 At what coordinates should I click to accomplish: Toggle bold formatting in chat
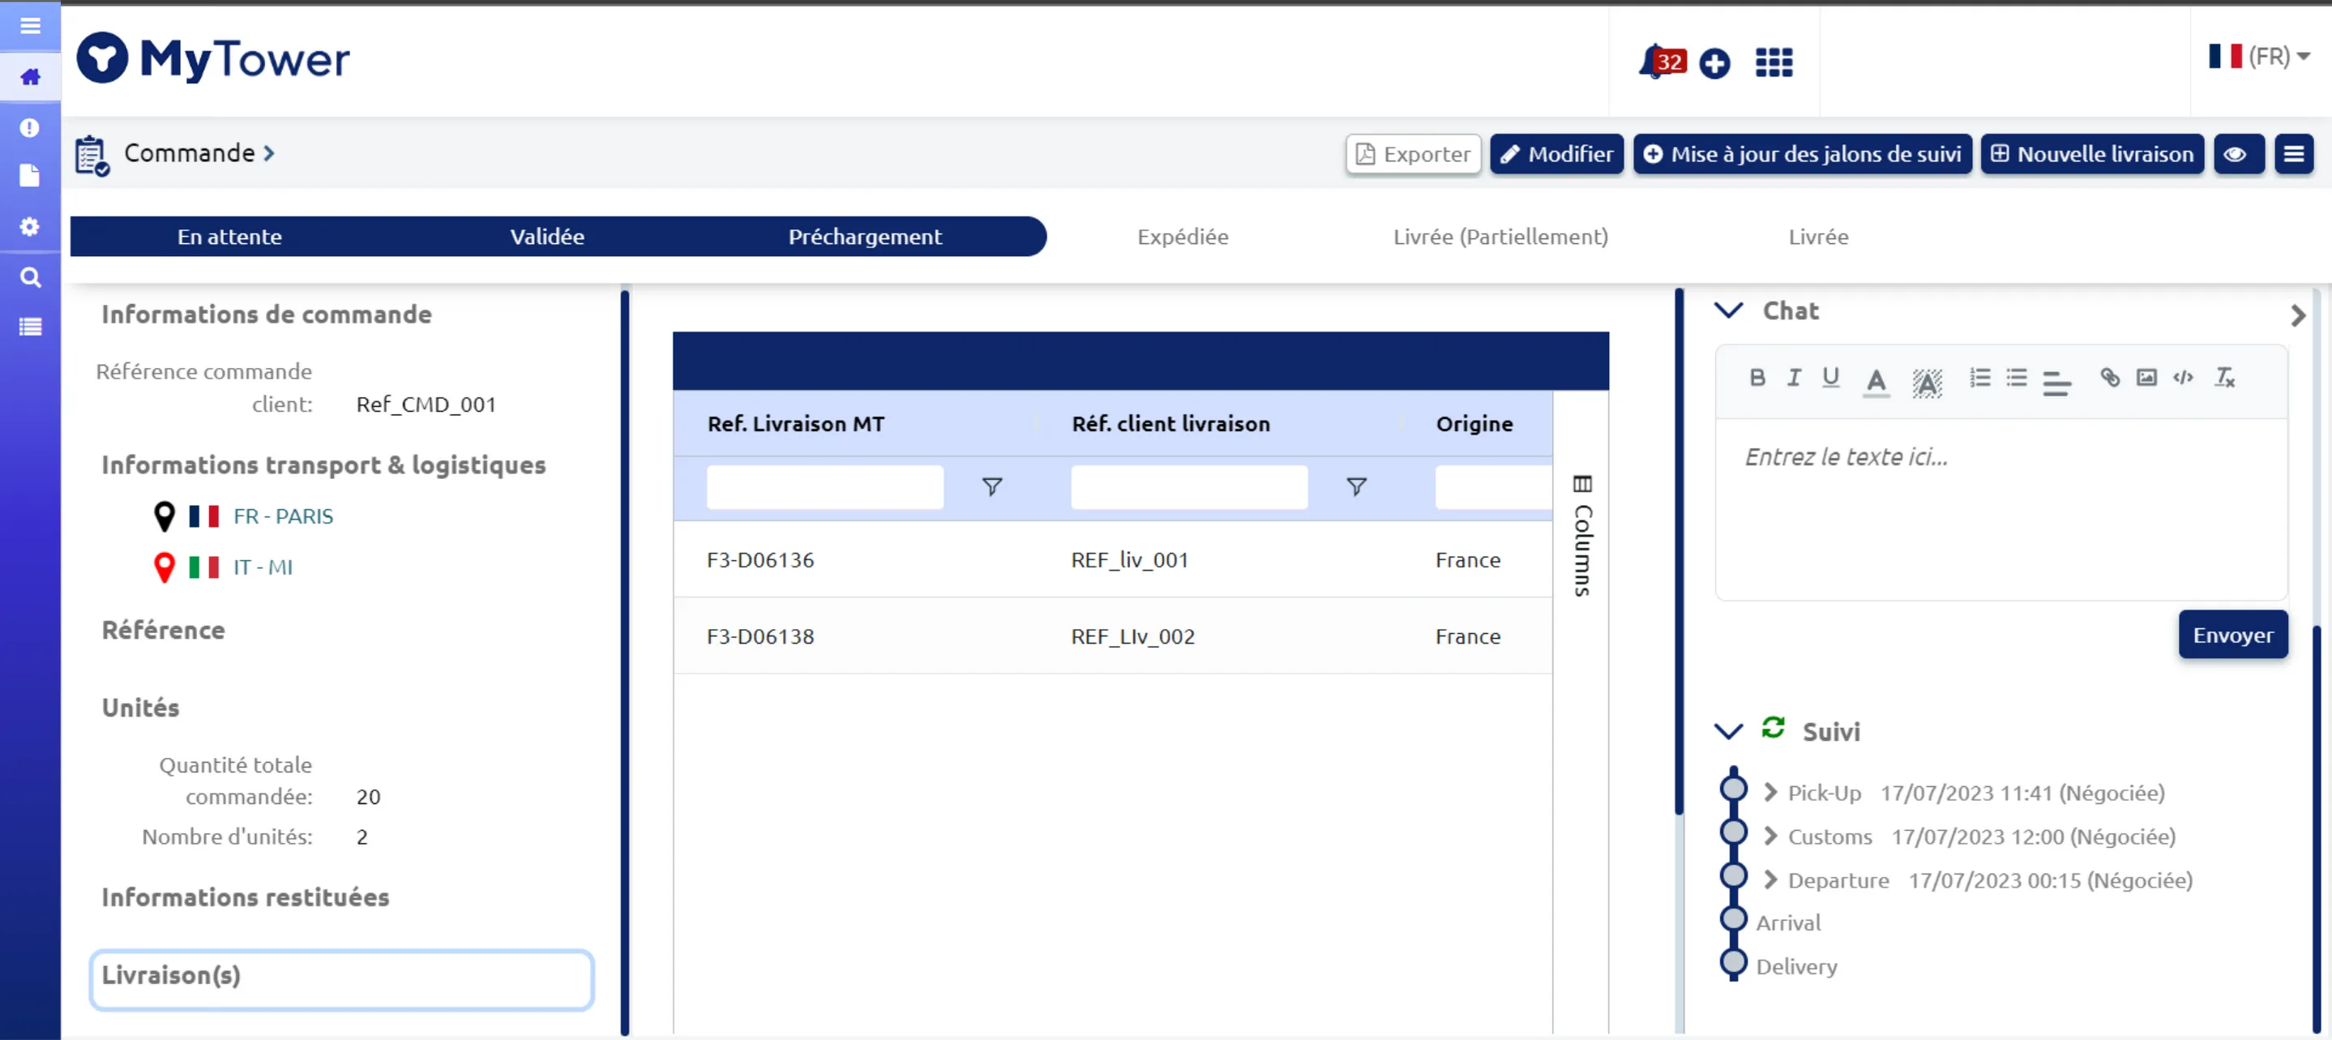(x=1757, y=378)
